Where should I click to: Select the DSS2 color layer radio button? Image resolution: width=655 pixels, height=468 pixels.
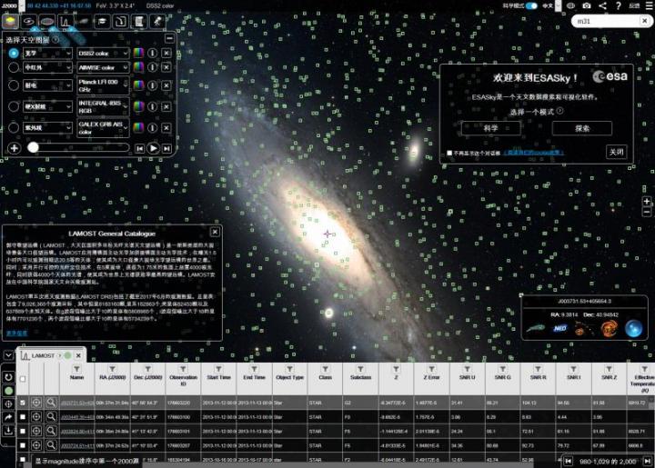tap(14, 53)
